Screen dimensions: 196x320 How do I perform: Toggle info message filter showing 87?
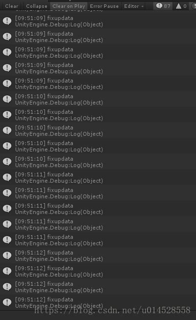click(x=163, y=6)
